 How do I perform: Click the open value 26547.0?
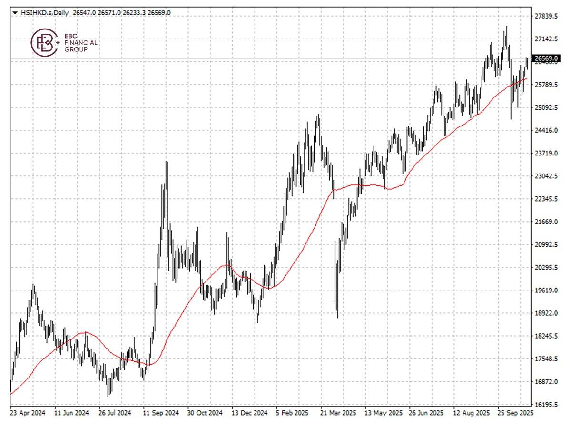click(86, 13)
